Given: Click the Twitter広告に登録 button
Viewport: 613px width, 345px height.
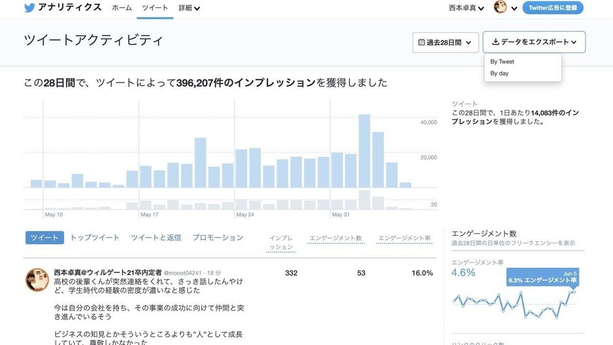Looking at the screenshot, I should (x=553, y=8).
